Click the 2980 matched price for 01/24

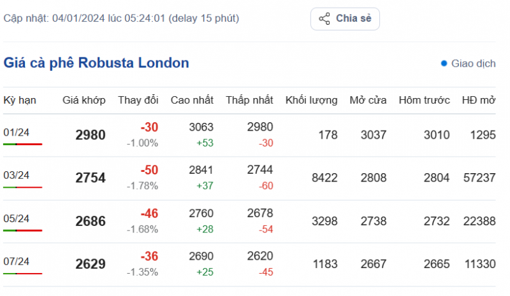[91, 135]
